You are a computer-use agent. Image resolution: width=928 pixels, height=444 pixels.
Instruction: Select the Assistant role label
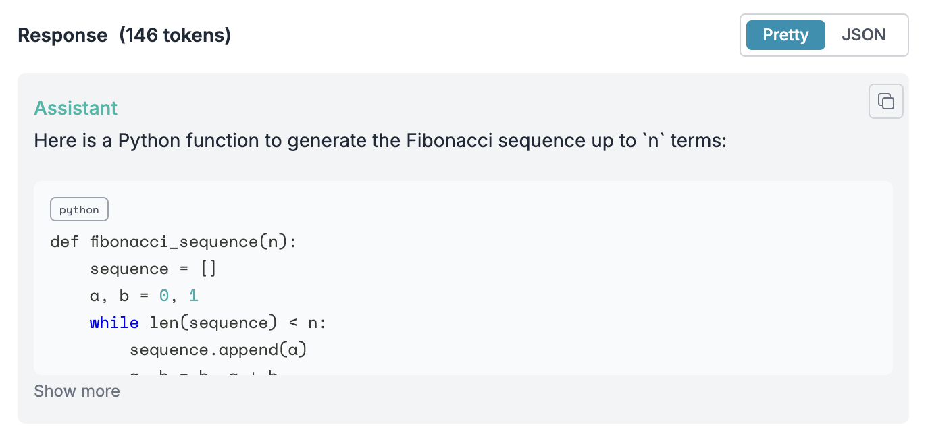(x=76, y=108)
